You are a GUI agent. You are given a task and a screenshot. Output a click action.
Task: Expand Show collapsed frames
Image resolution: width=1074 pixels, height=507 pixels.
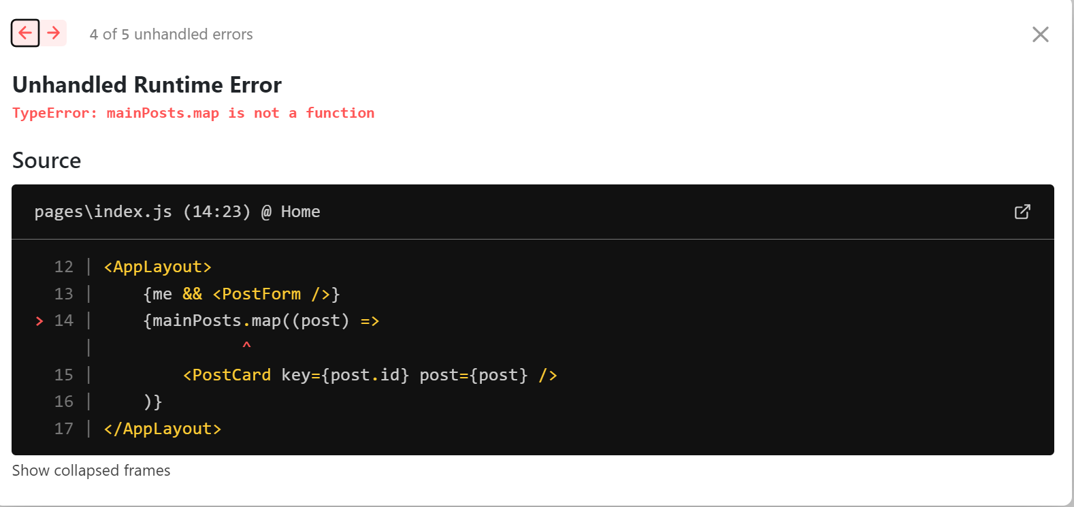click(91, 470)
